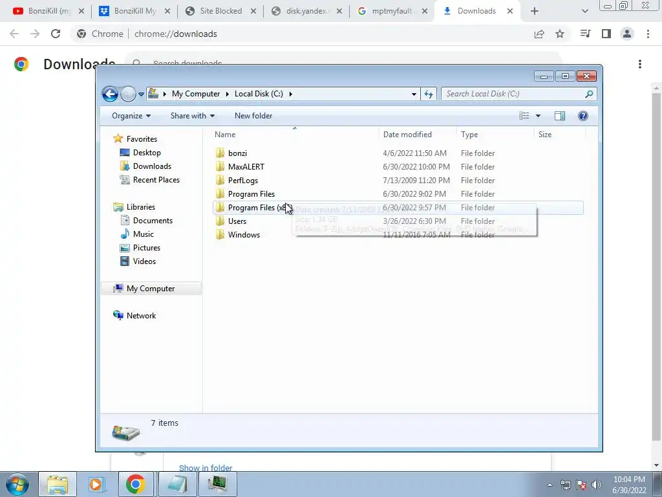Image resolution: width=662 pixels, height=497 pixels.
Task: Open Favorites in navigation pane
Action: (x=135, y=138)
